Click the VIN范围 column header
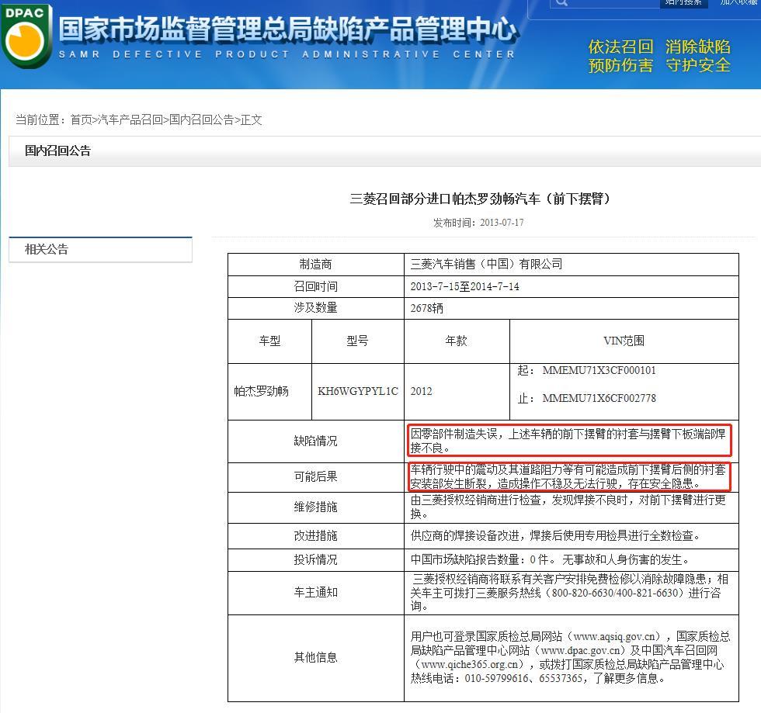Image resolution: width=761 pixels, height=713 pixels. (624, 341)
